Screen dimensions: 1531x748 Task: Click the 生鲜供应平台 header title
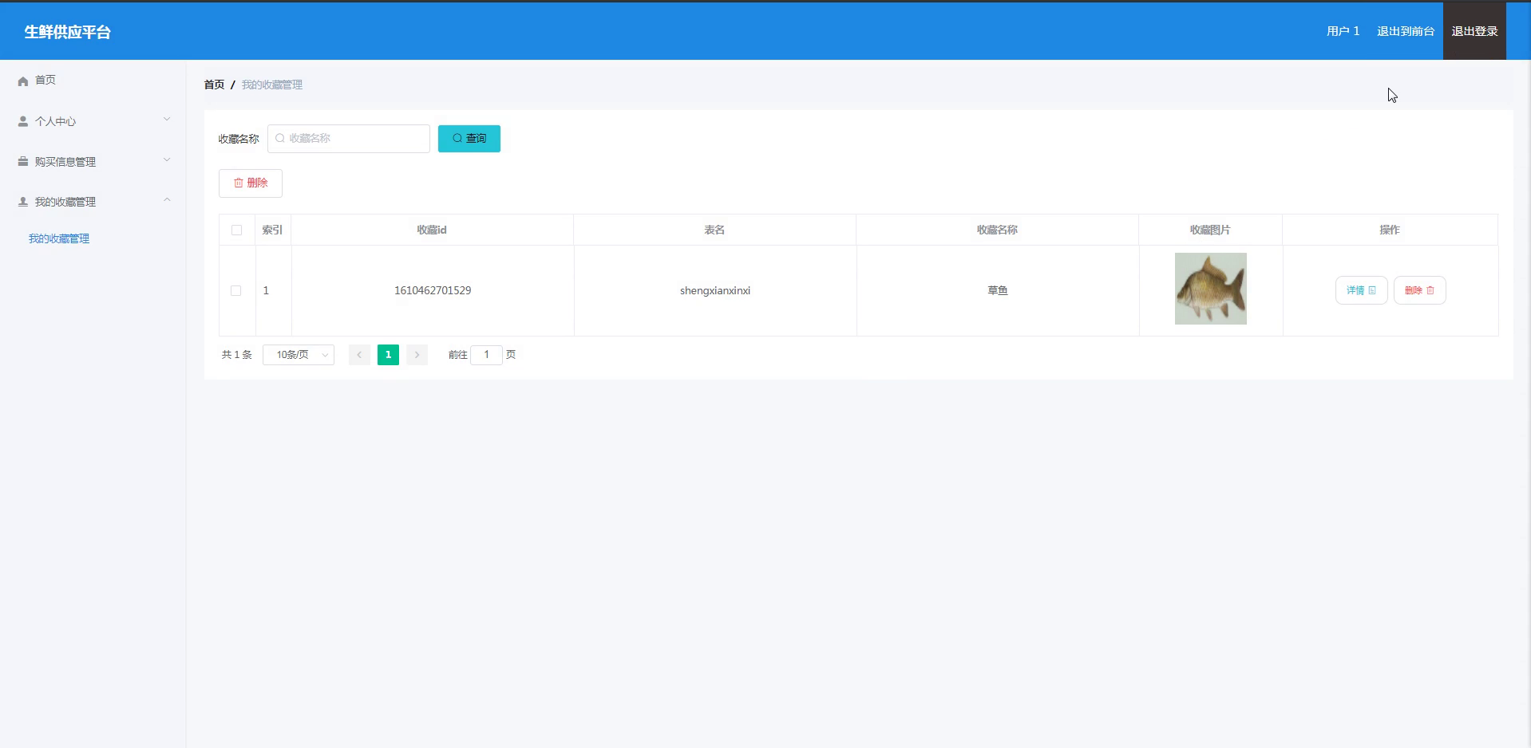point(68,32)
